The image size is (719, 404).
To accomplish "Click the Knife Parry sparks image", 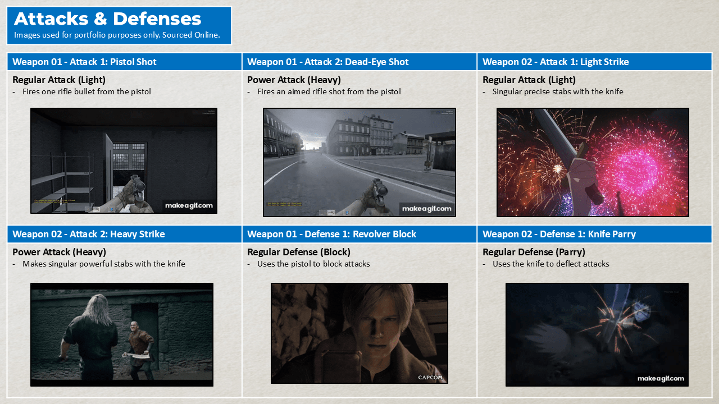I will point(597,334).
